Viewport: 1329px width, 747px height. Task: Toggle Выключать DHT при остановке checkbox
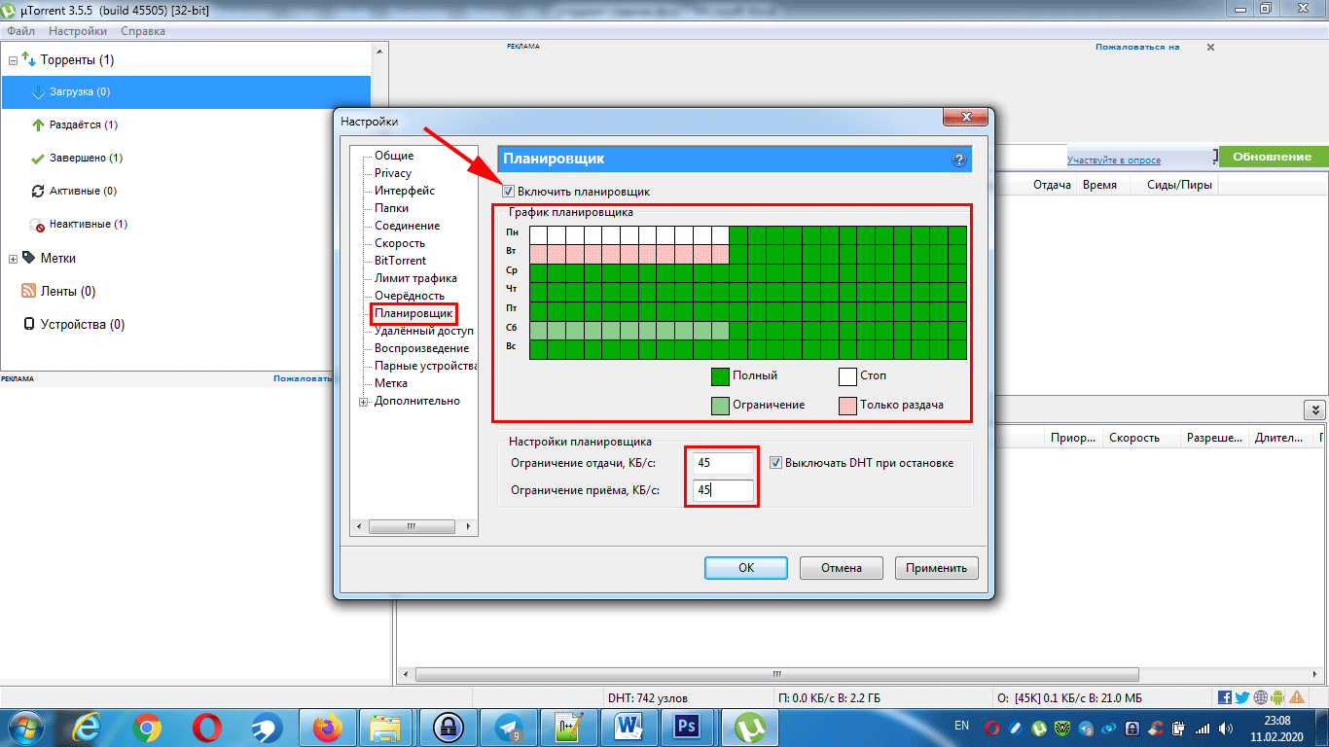point(775,463)
